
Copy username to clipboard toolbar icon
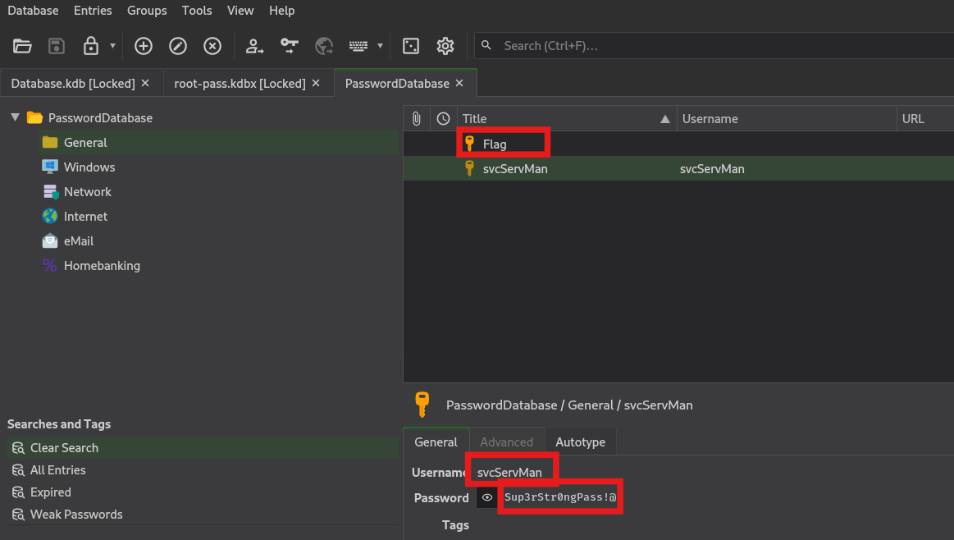(255, 46)
